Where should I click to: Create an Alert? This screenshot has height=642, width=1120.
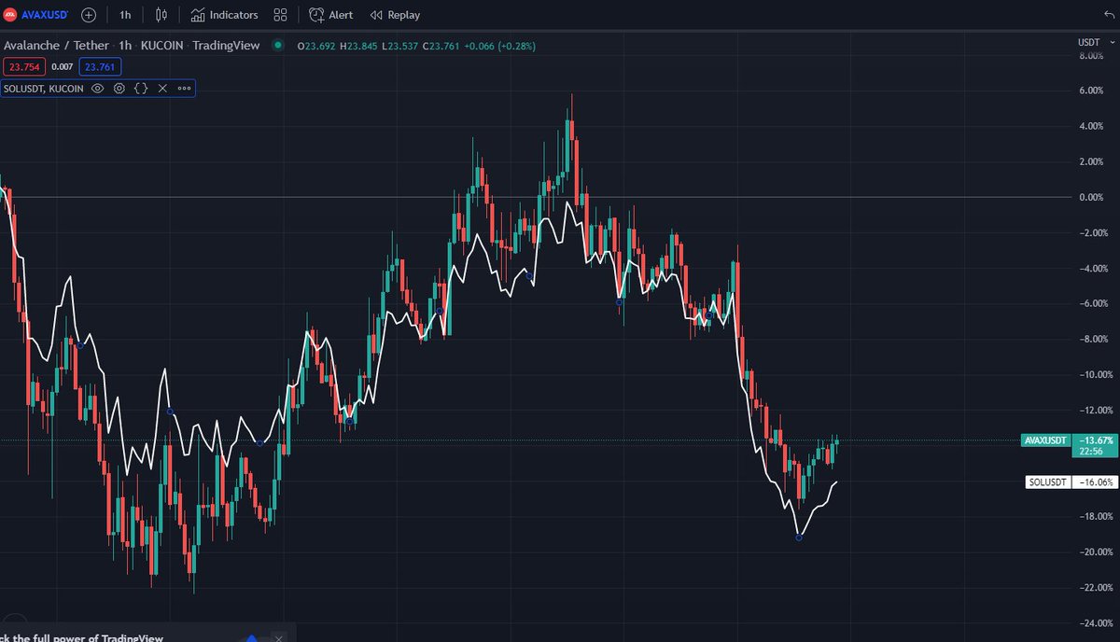pyautogui.click(x=331, y=15)
